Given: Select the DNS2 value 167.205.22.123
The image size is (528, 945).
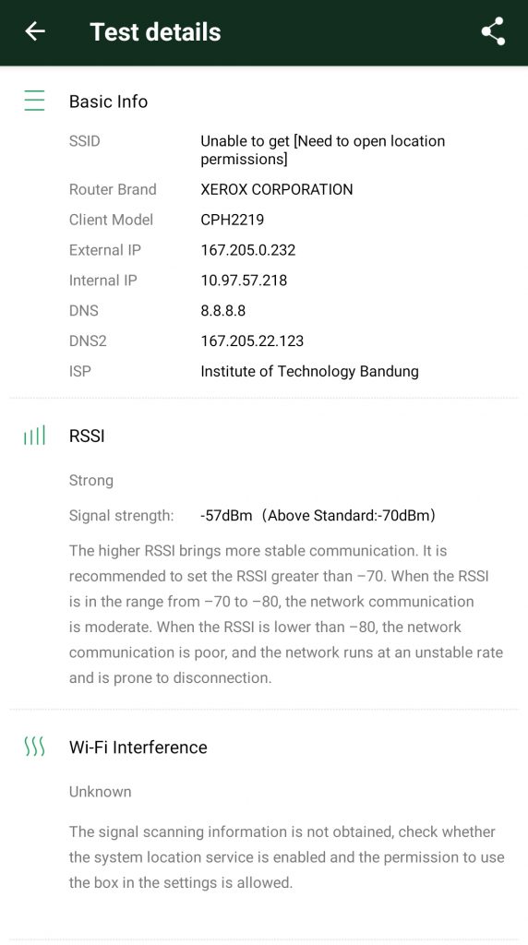Looking at the screenshot, I should [252, 341].
